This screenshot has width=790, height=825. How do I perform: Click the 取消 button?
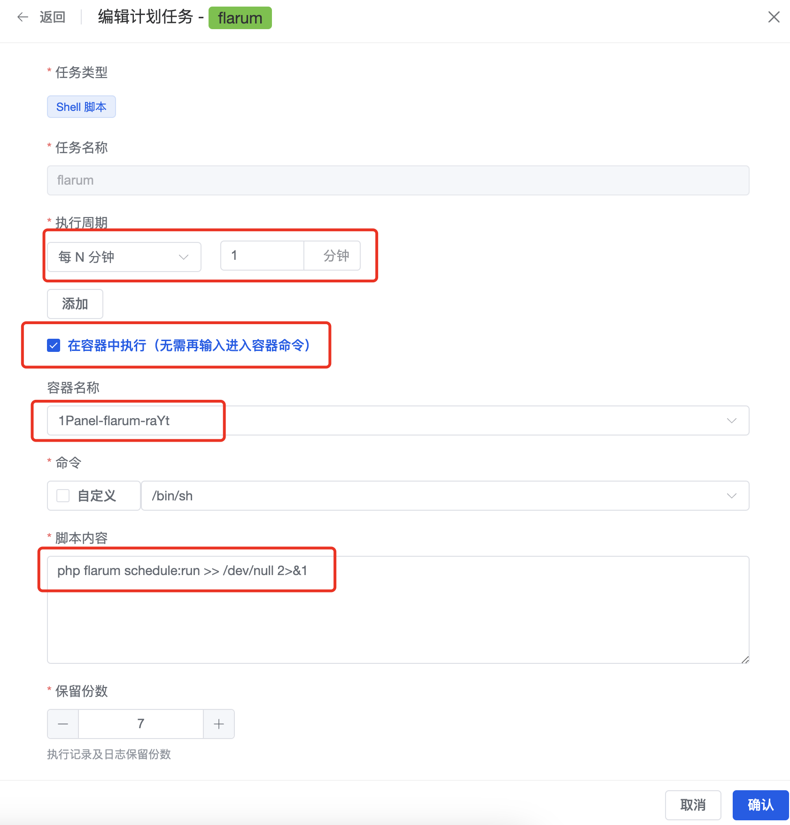tap(693, 805)
